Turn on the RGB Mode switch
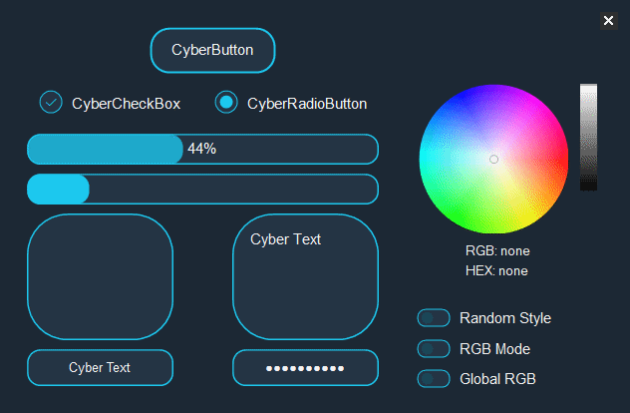 coord(434,348)
